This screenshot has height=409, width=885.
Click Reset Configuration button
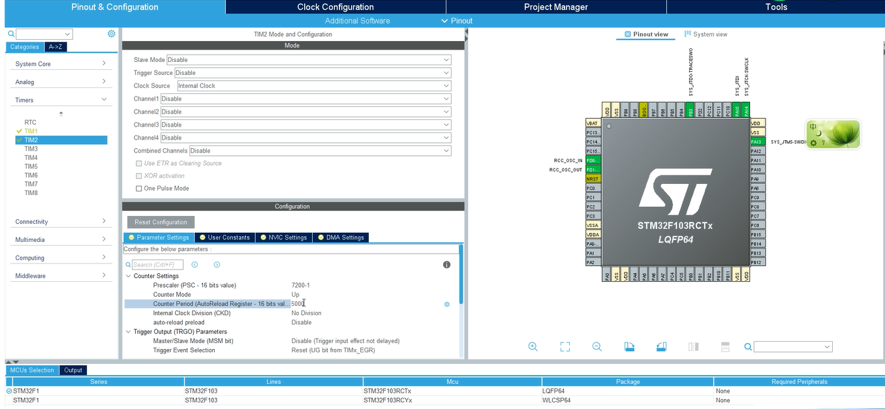pos(161,222)
